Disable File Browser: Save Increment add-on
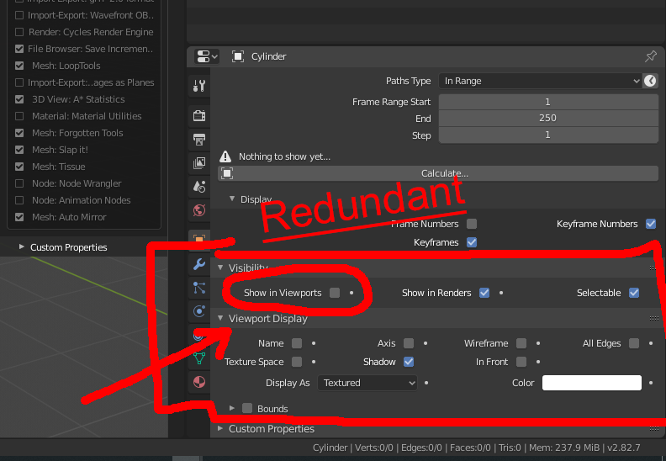 click(19, 49)
